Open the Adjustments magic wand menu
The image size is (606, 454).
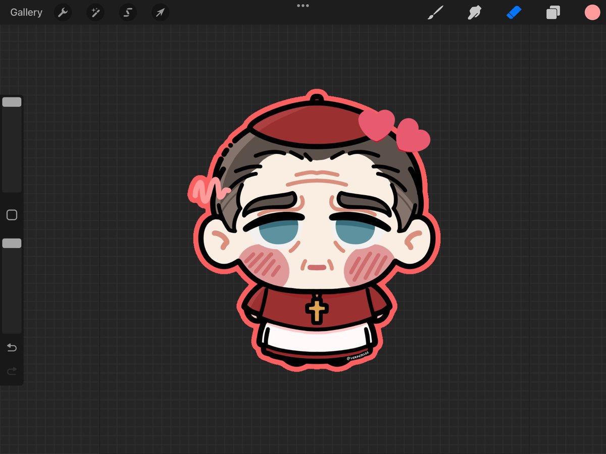coord(95,12)
